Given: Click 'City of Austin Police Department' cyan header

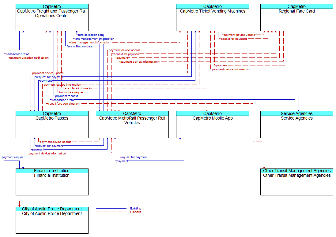Looking at the screenshot, I should (x=52, y=209).
